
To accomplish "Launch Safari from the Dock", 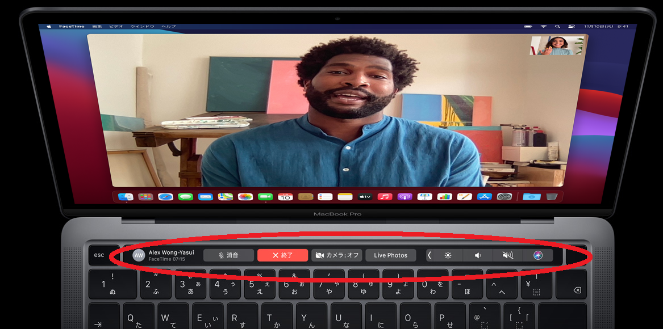I will click(x=165, y=197).
